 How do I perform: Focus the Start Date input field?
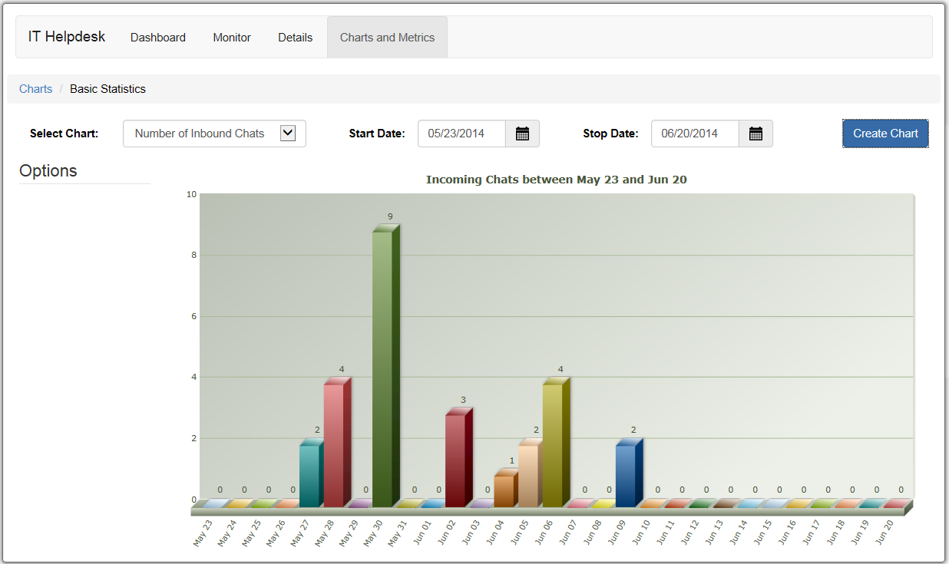461,134
